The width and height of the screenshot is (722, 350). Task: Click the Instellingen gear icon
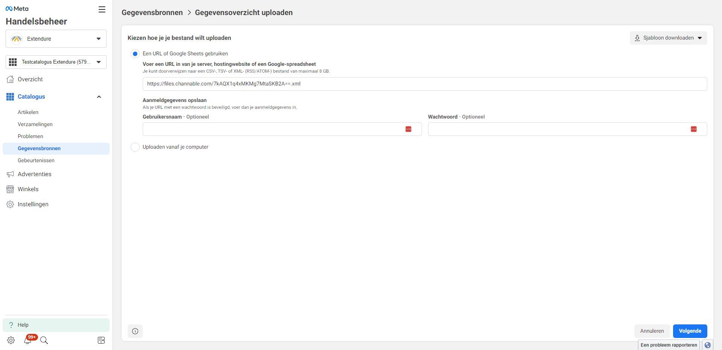pos(10,204)
